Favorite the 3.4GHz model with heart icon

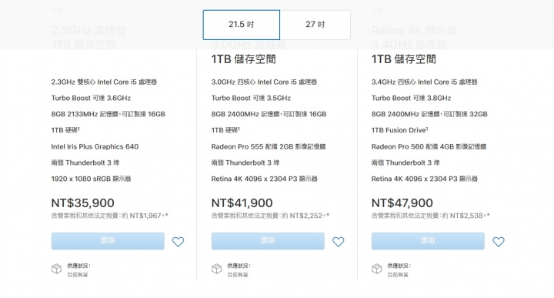[499, 242]
